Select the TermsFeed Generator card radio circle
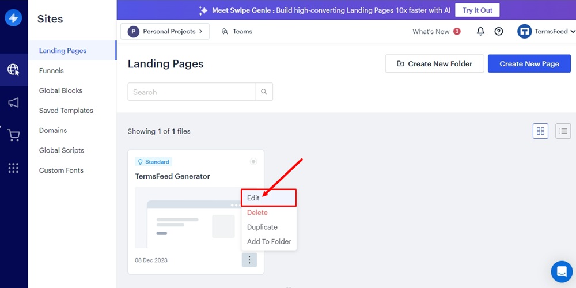 click(x=253, y=162)
